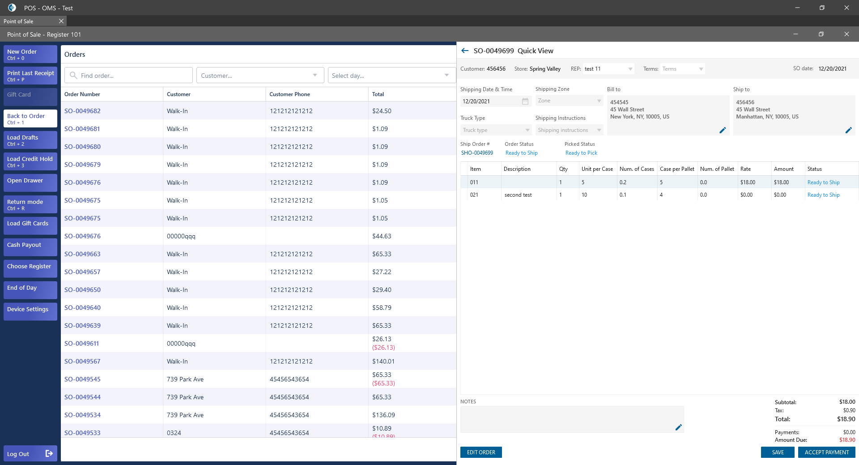Click the Edit Order button

tap(481, 452)
